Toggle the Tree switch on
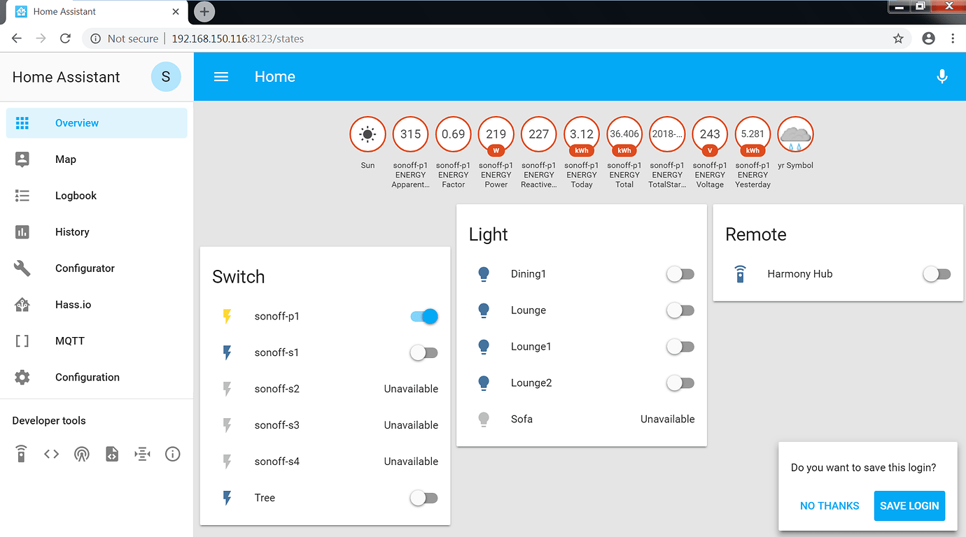This screenshot has width=966, height=537. 423,498
